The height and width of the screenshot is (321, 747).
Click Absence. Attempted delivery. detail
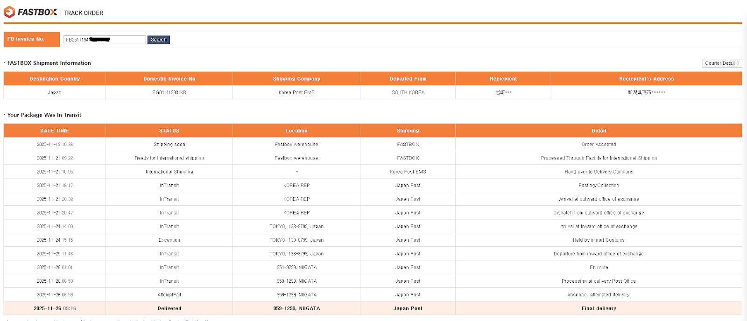[599, 295]
